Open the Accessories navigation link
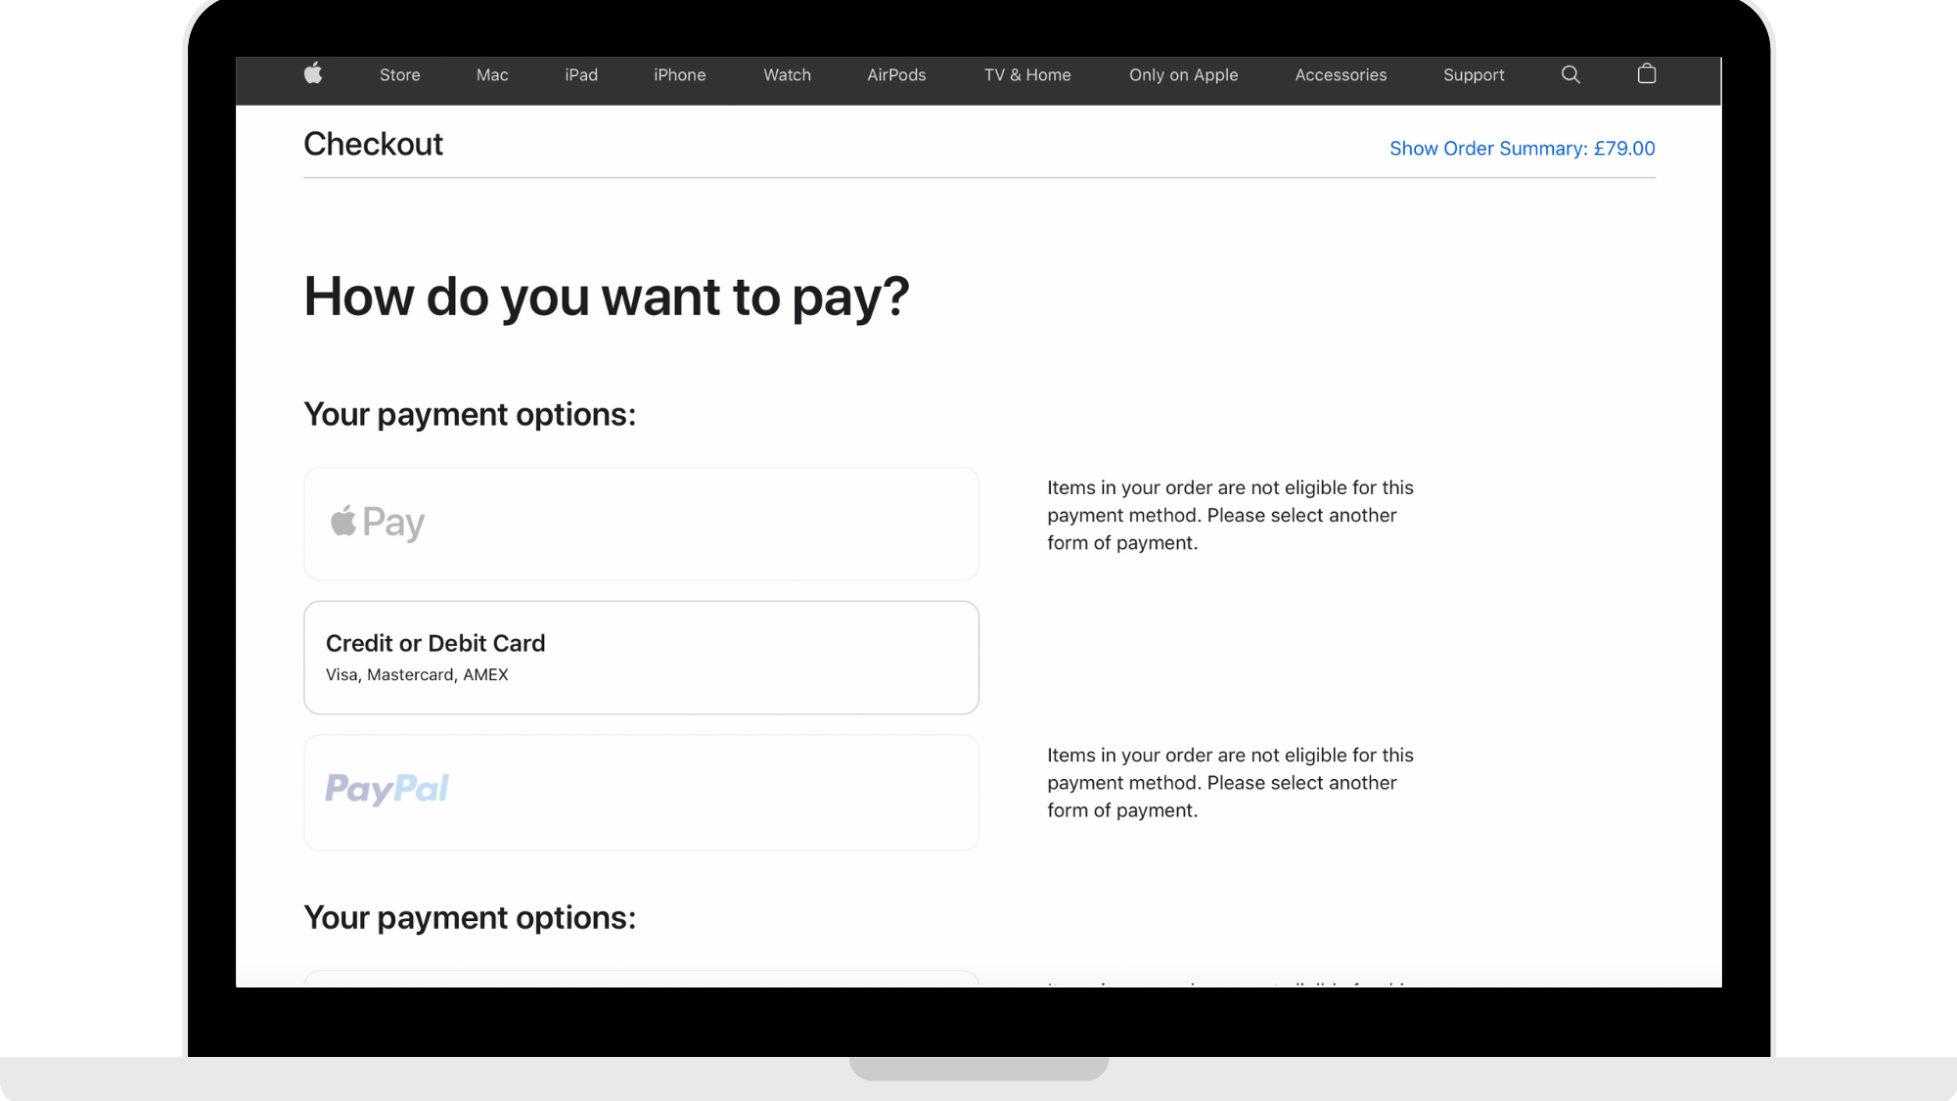 point(1341,75)
